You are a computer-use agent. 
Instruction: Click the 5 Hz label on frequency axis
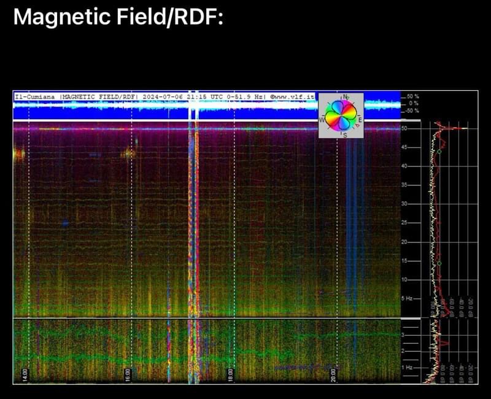(410, 298)
